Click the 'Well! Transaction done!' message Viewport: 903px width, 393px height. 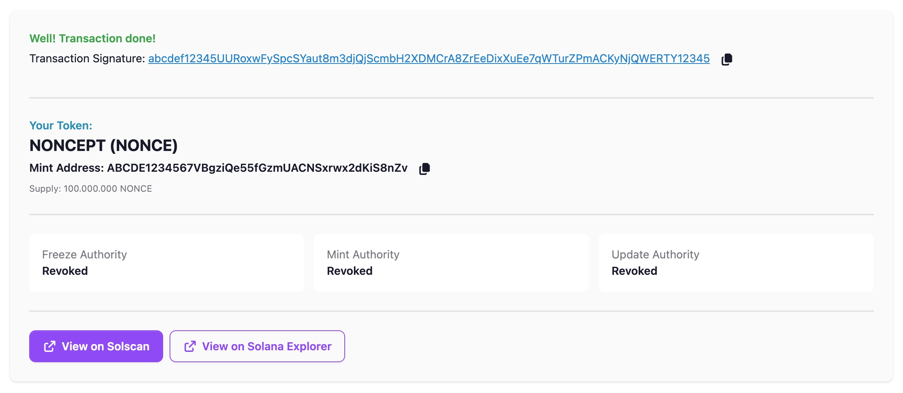[x=92, y=38]
